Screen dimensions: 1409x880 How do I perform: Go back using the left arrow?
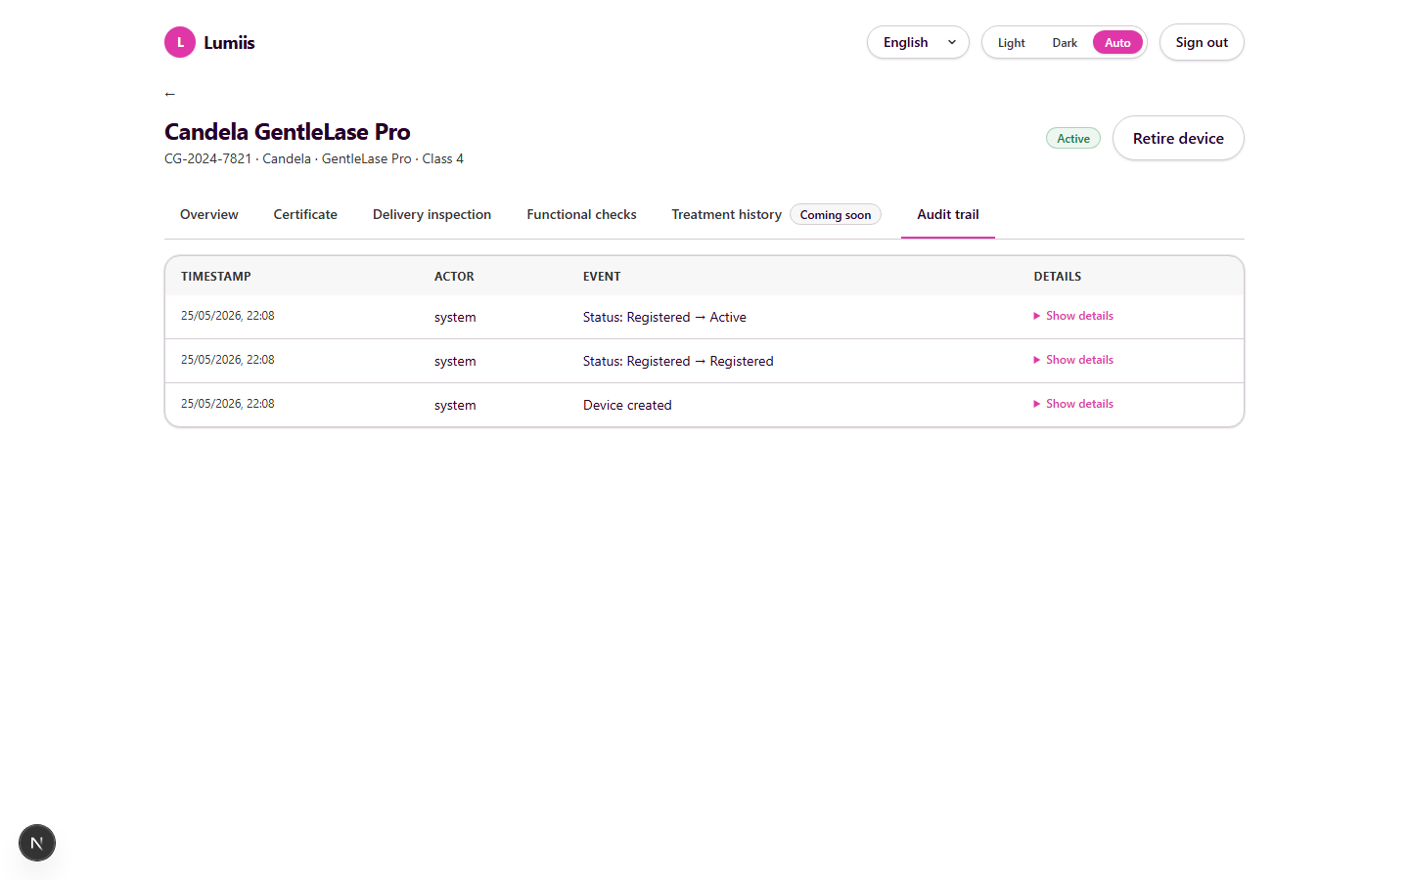pyautogui.click(x=170, y=94)
